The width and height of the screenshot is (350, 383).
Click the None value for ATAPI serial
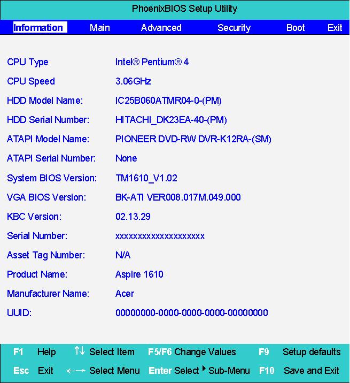(126, 158)
